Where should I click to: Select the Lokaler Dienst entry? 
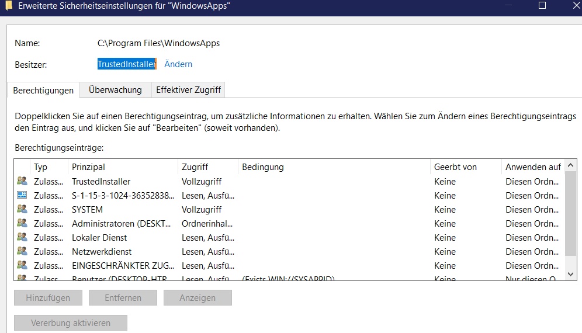[x=99, y=238]
